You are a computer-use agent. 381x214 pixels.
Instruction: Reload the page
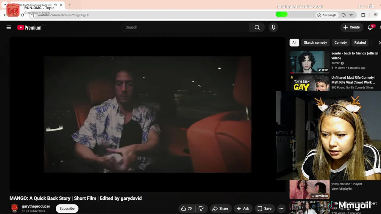point(22,15)
